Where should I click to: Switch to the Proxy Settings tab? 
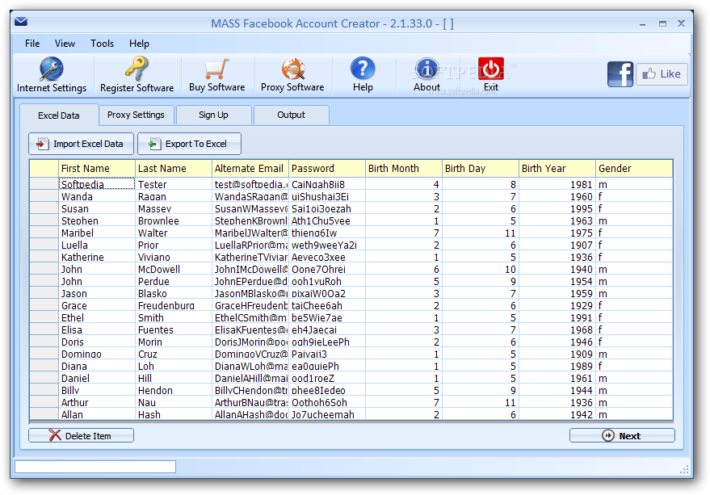point(136,115)
